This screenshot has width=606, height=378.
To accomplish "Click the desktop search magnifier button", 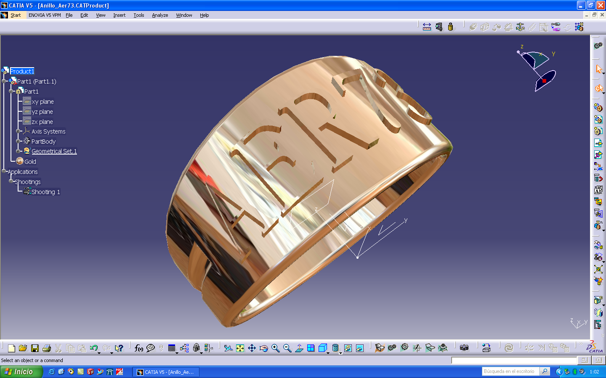I will 545,371.
